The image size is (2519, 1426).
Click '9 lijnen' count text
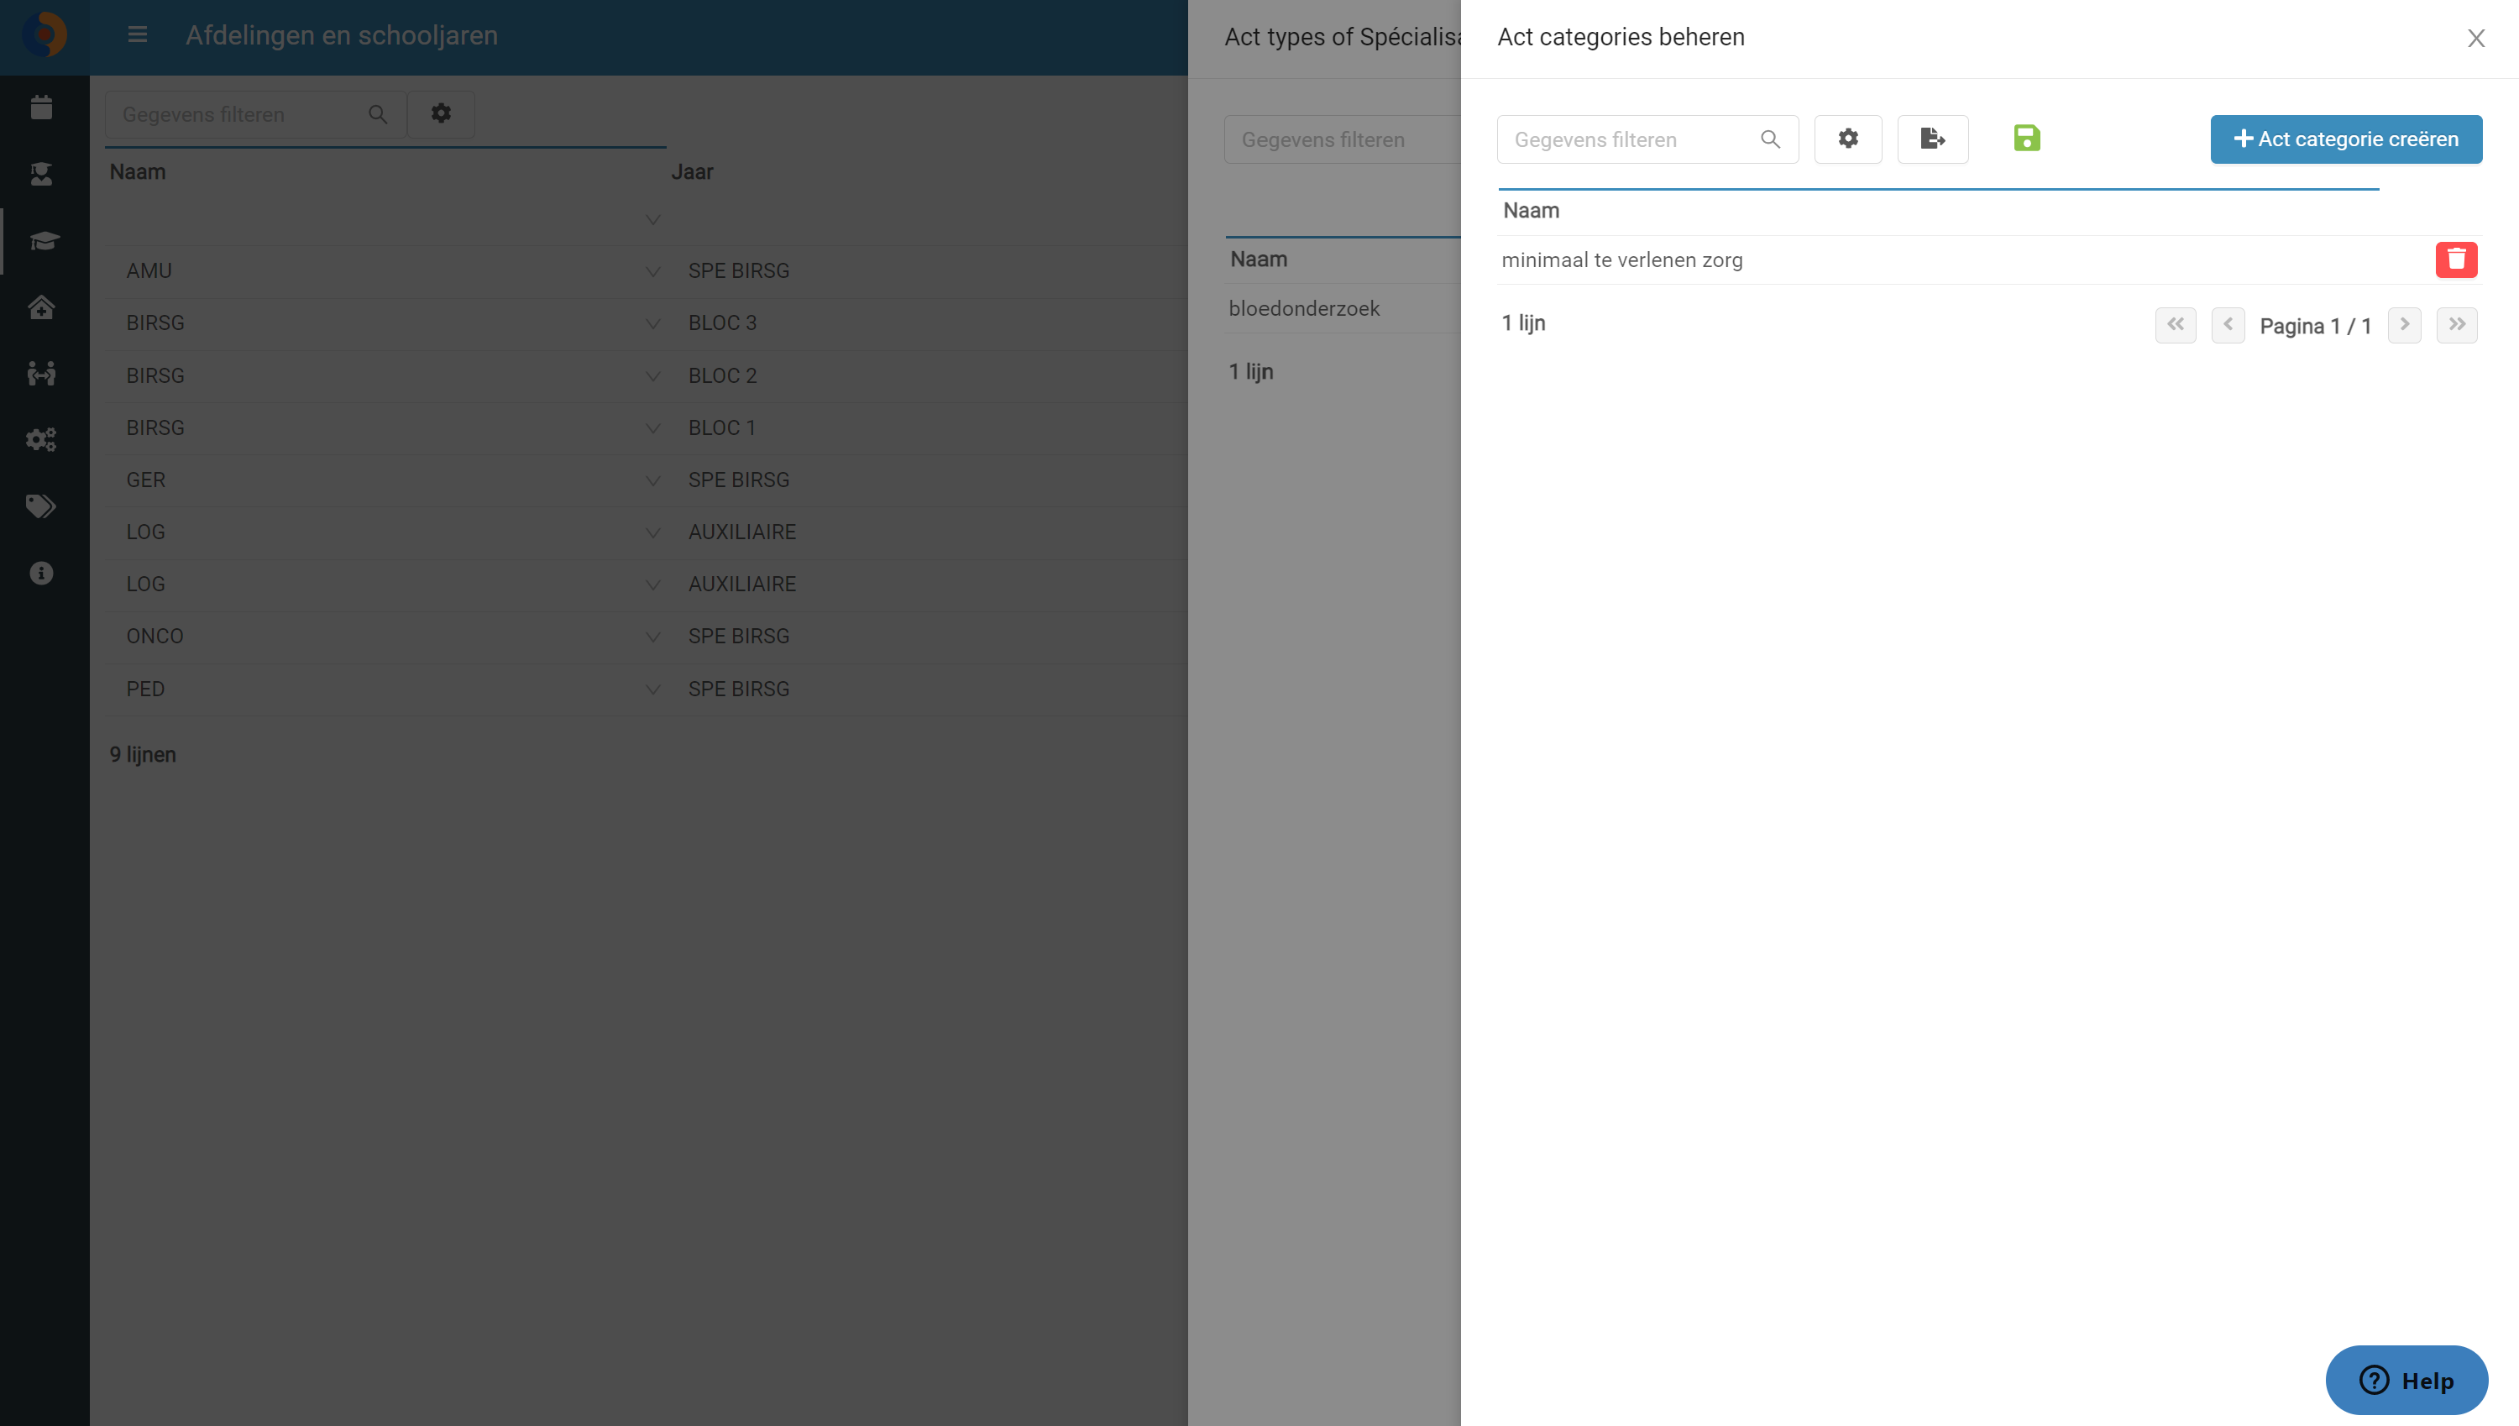tap(142, 755)
